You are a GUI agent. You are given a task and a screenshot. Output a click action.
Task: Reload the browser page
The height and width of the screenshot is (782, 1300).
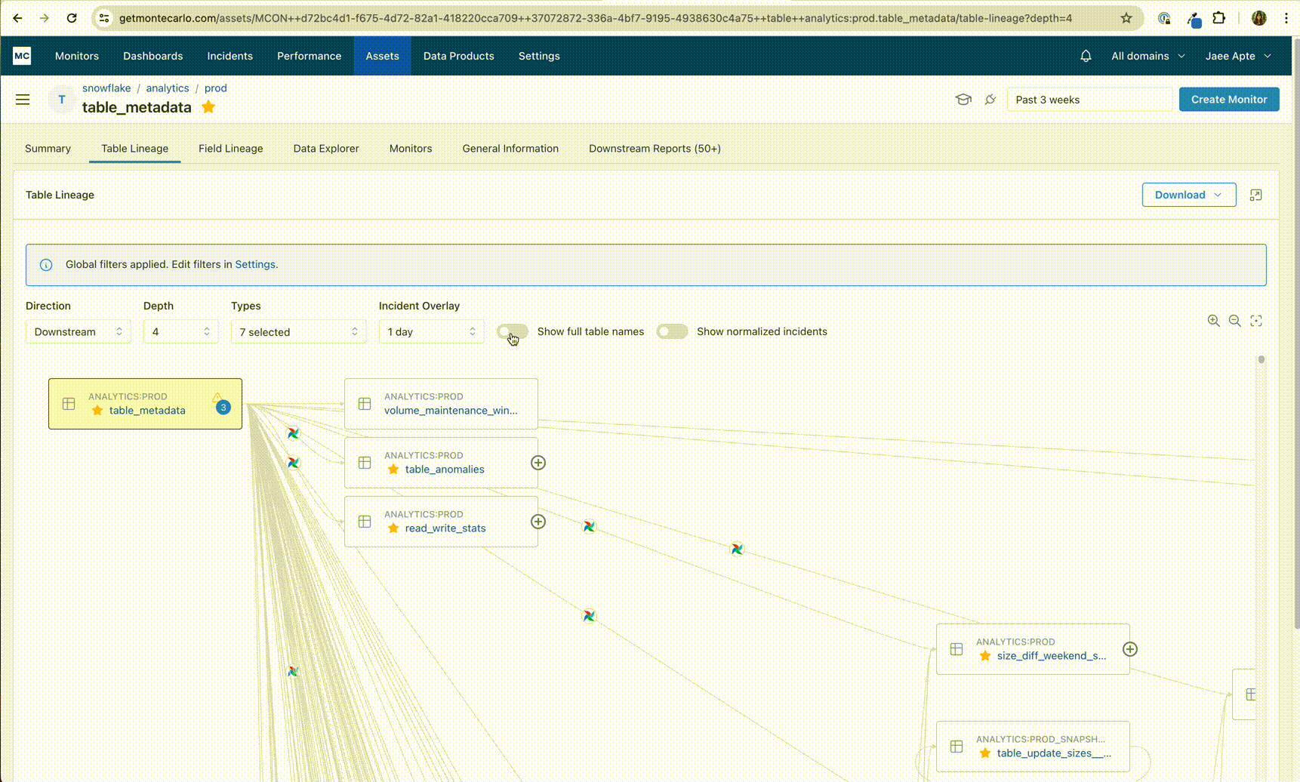pyautogui.click(x=72, y=18)
